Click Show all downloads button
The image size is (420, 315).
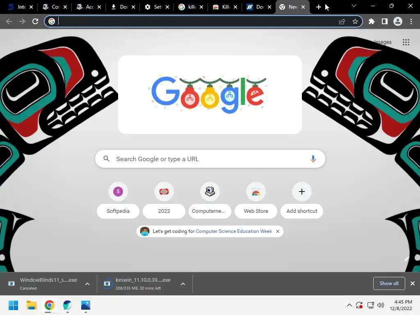[389, 283]
